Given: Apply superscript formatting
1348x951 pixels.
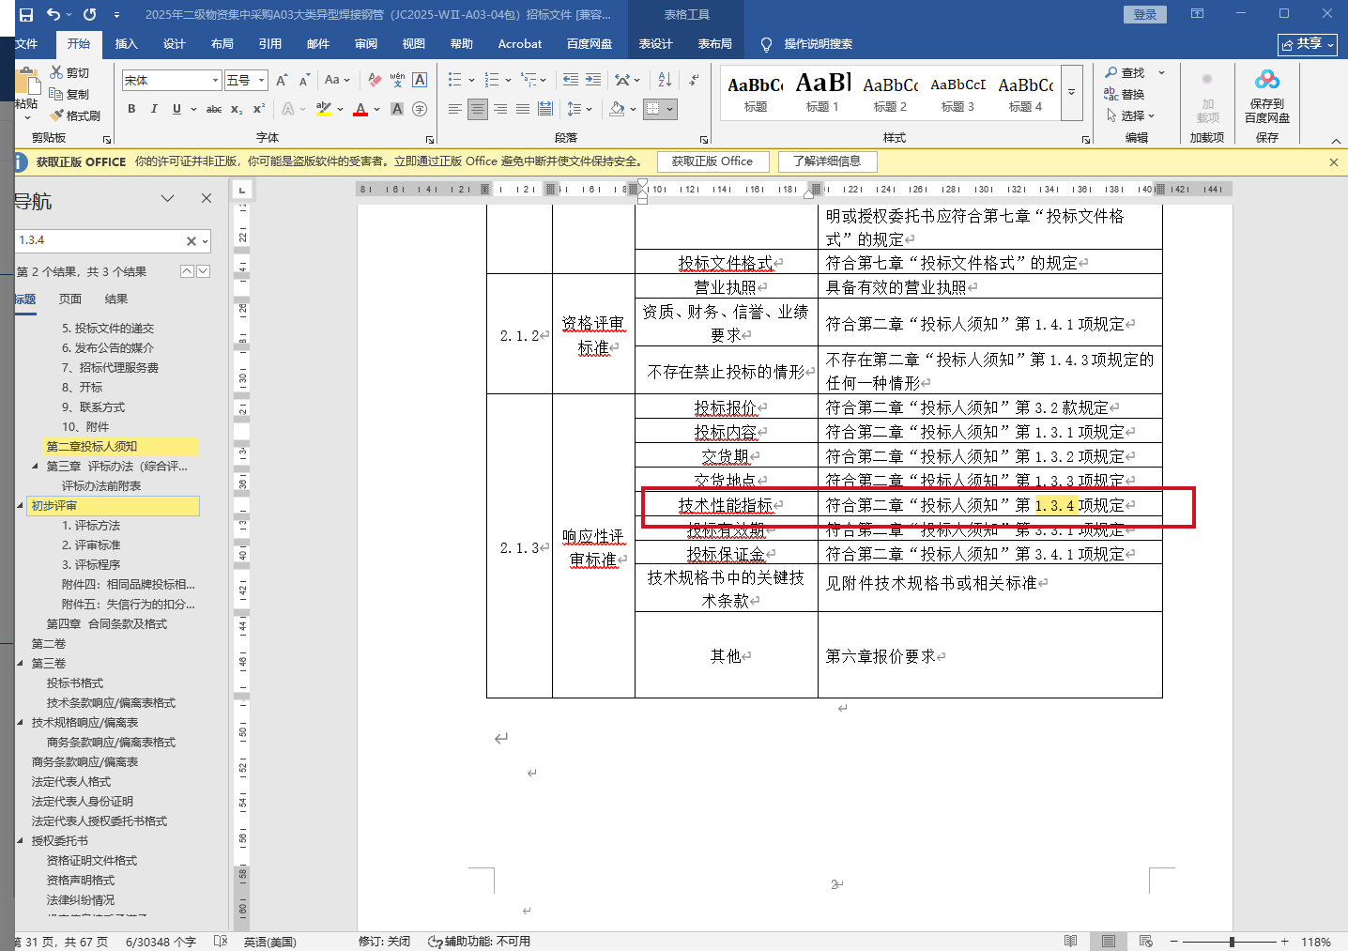Looking at the screenshot, I should tap(259, 109).
